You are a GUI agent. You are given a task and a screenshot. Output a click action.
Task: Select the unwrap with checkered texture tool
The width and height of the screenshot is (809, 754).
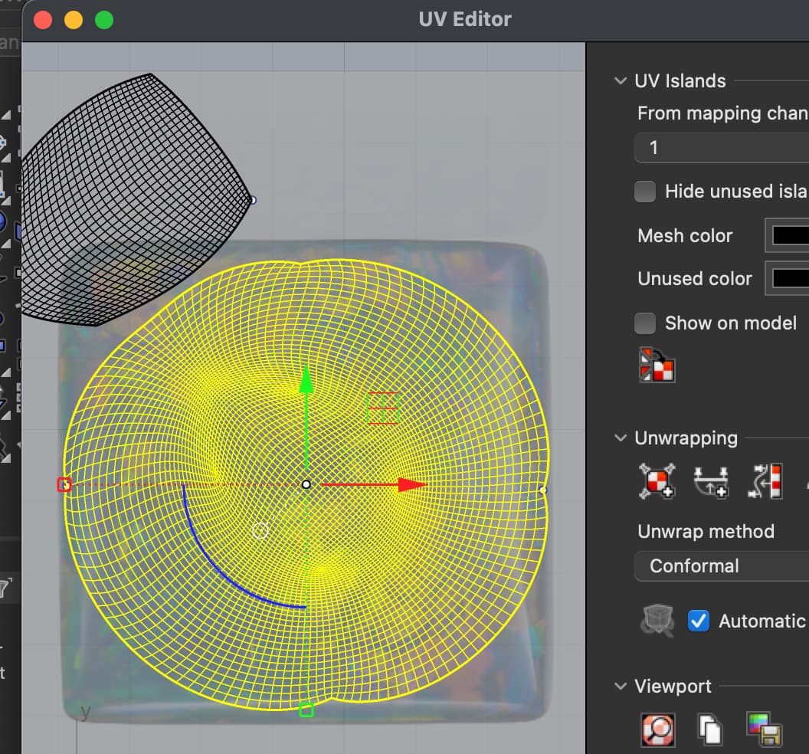[657, 481]
